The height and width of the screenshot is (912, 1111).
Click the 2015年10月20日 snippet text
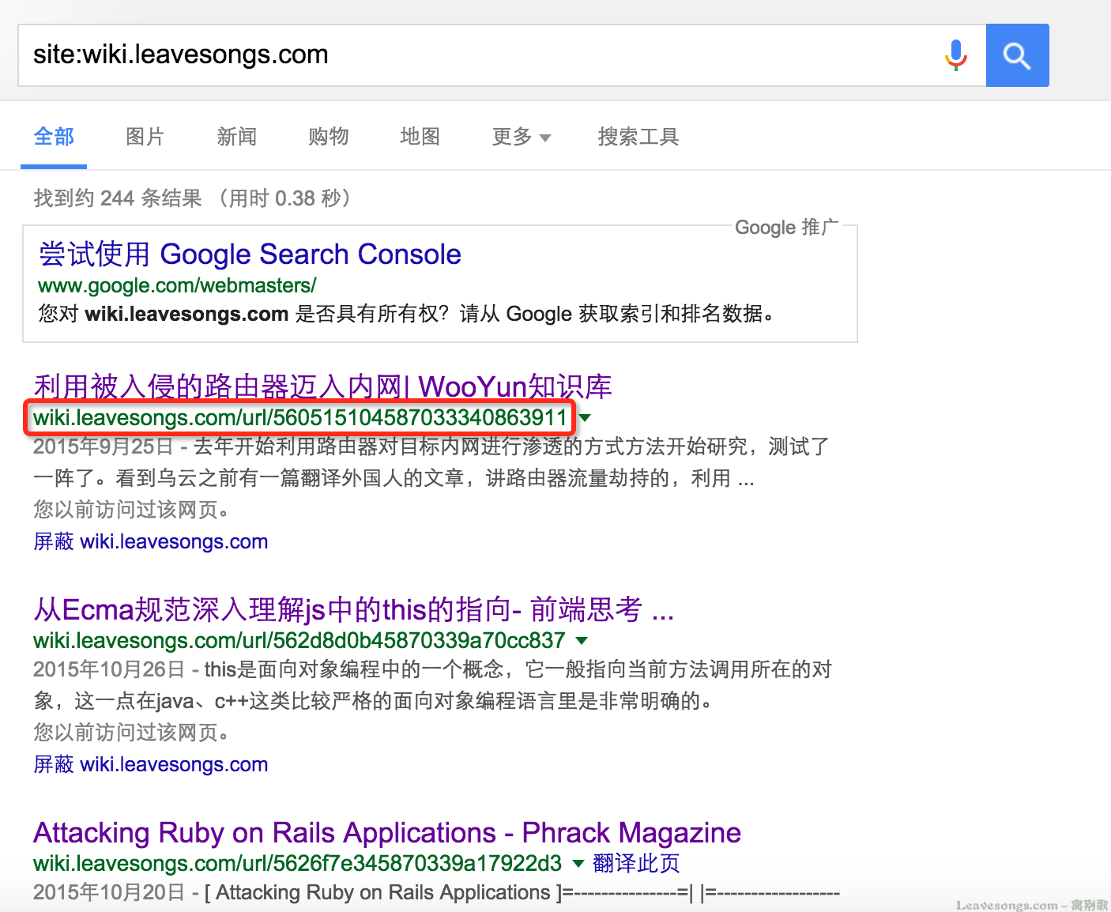pos(436,892)
